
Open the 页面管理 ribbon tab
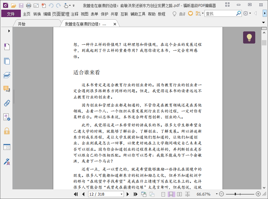61,14
